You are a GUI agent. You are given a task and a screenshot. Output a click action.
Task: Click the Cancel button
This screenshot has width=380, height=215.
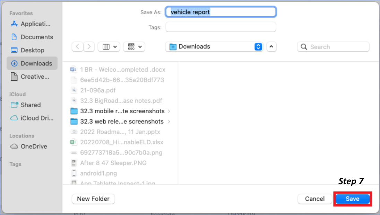314,199
